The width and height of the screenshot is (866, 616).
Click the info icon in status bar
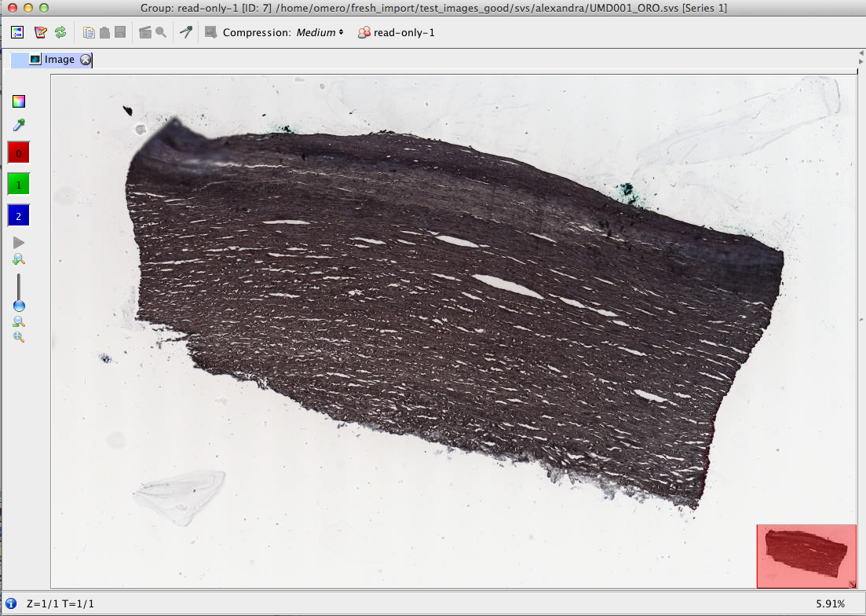coord(11,603)
